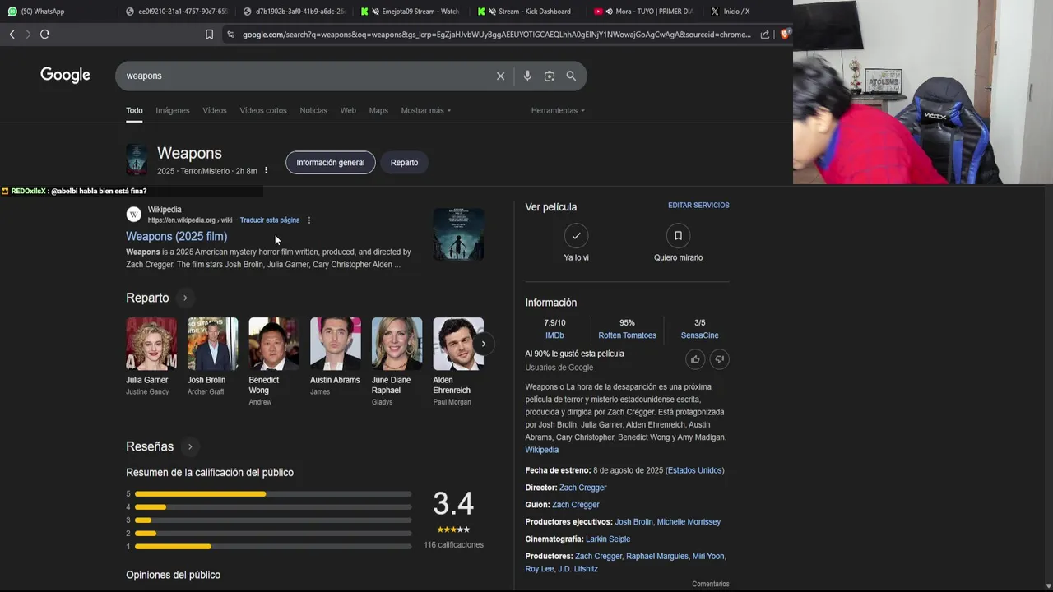The width and height of the screenshot is (1053, 592).
Task: Open Alden Ehrenreich cast thumbnail
Action: pyautogui.click(x=458, y=344)
